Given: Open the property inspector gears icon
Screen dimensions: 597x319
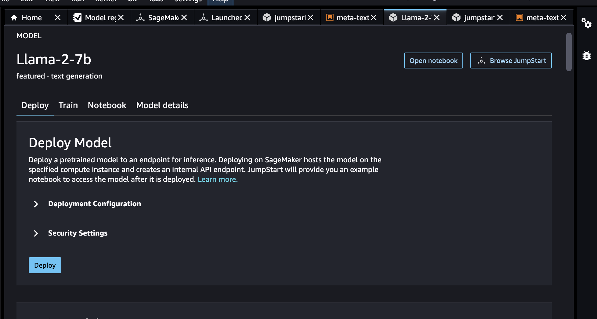Looking at the screenshot, I should (x=586, y=23).
